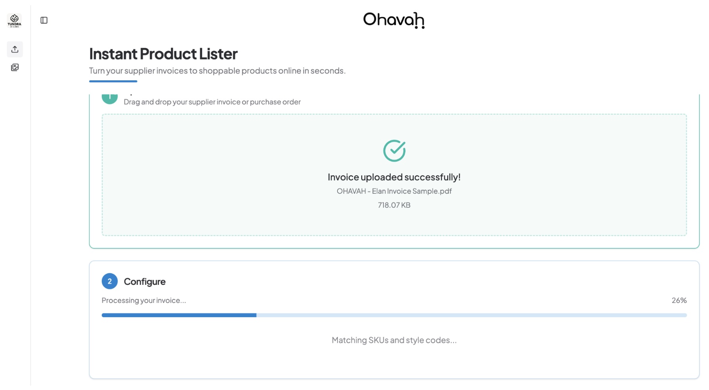Click the invoice processing progress bar
The width and height of the screenshot is (709, 390).
(x=394, y=315)
